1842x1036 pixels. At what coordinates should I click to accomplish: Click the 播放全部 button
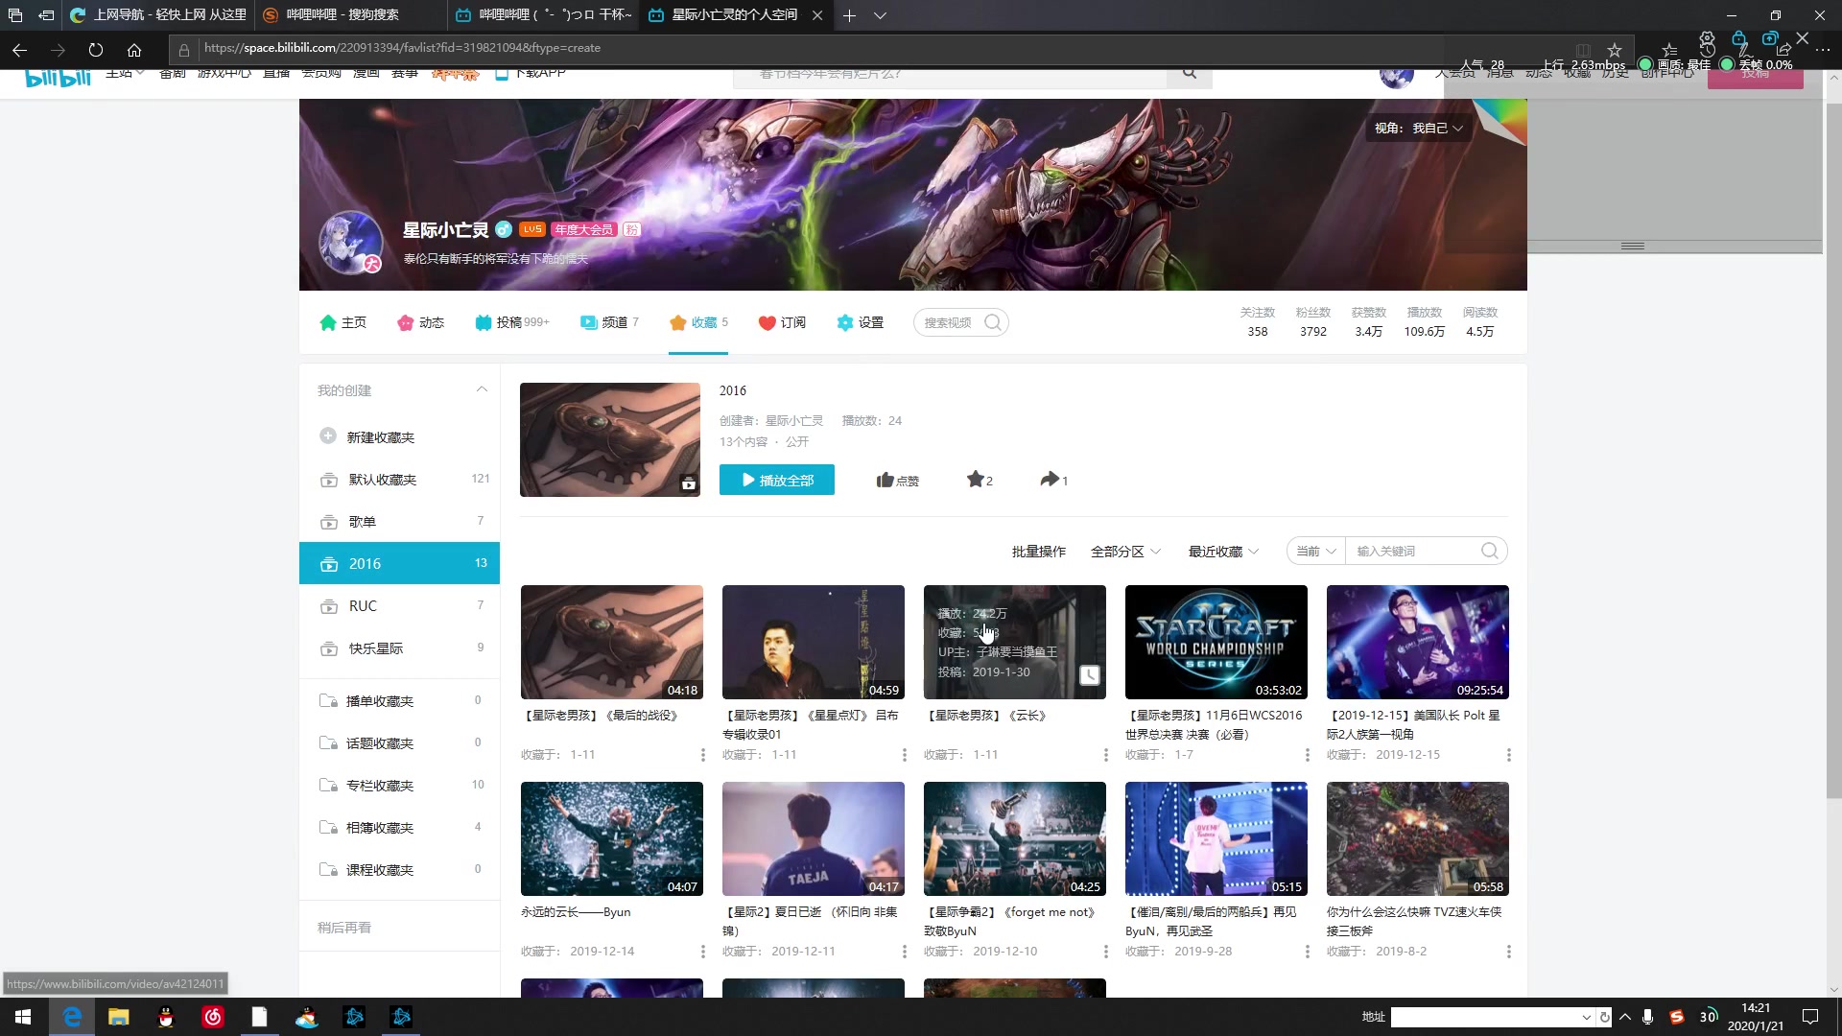click(776, 480)
